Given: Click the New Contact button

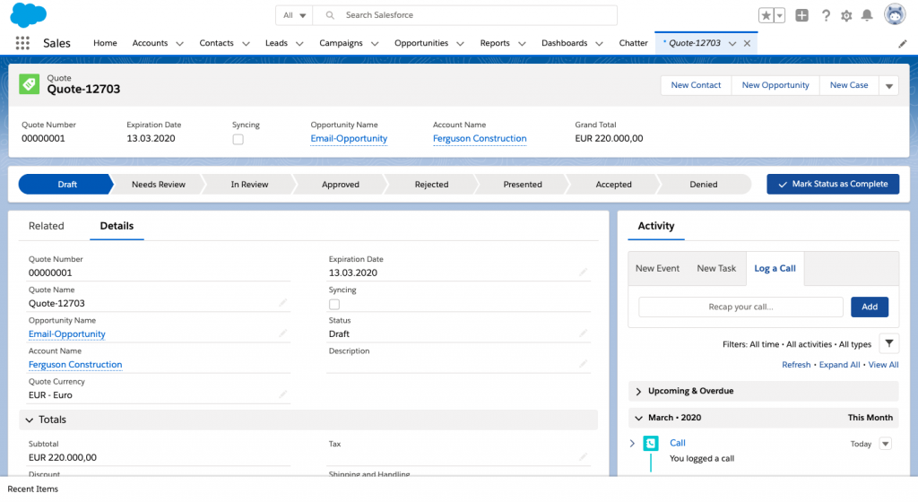Looking at the screenshot, I should click(x=696, y=85).
